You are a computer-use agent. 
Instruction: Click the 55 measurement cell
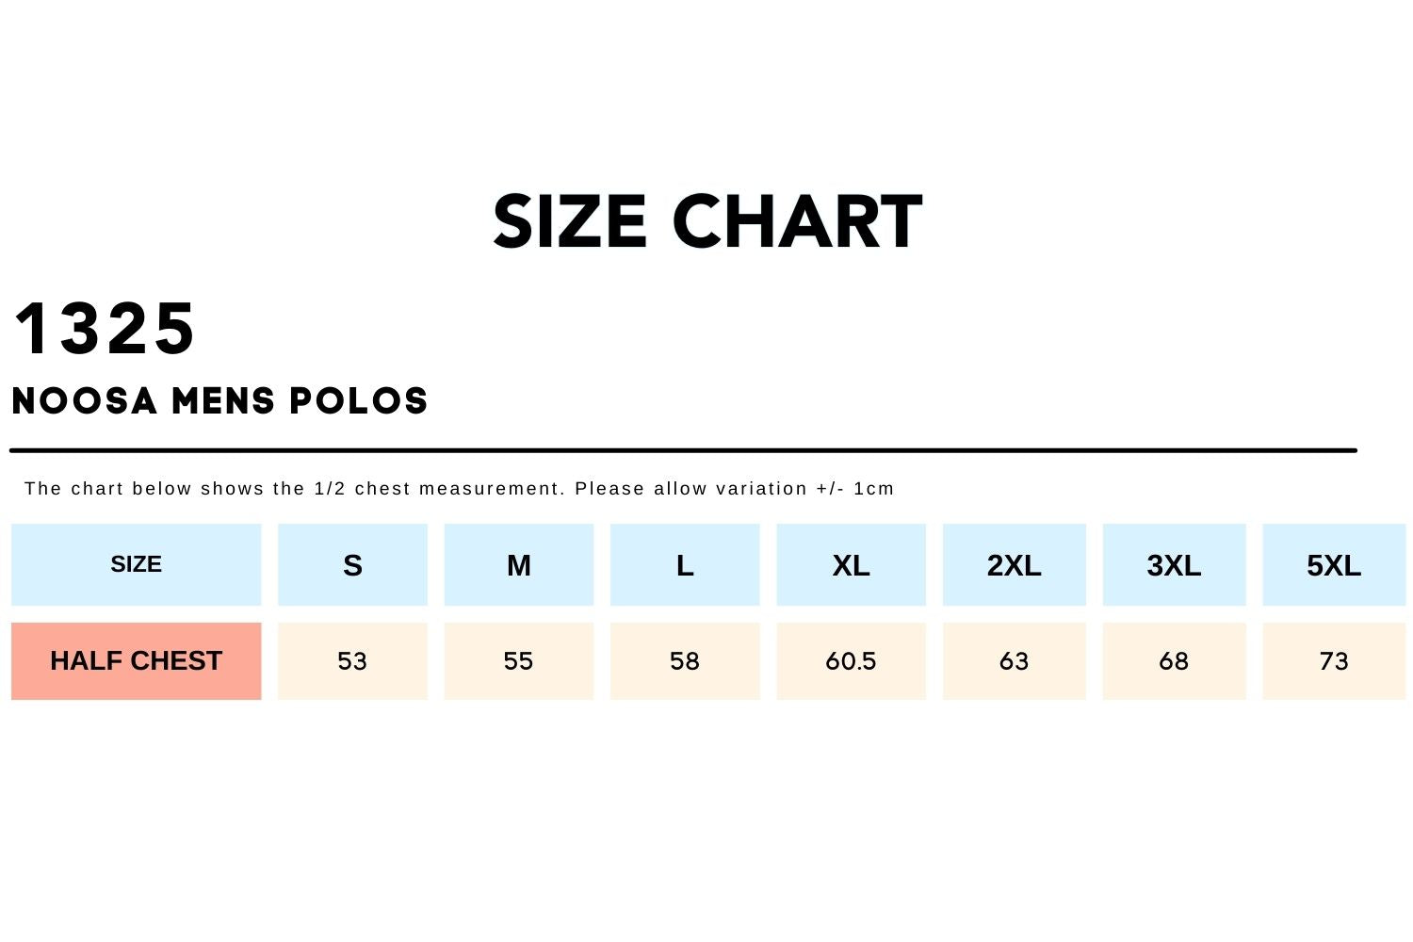coord(519,661)
